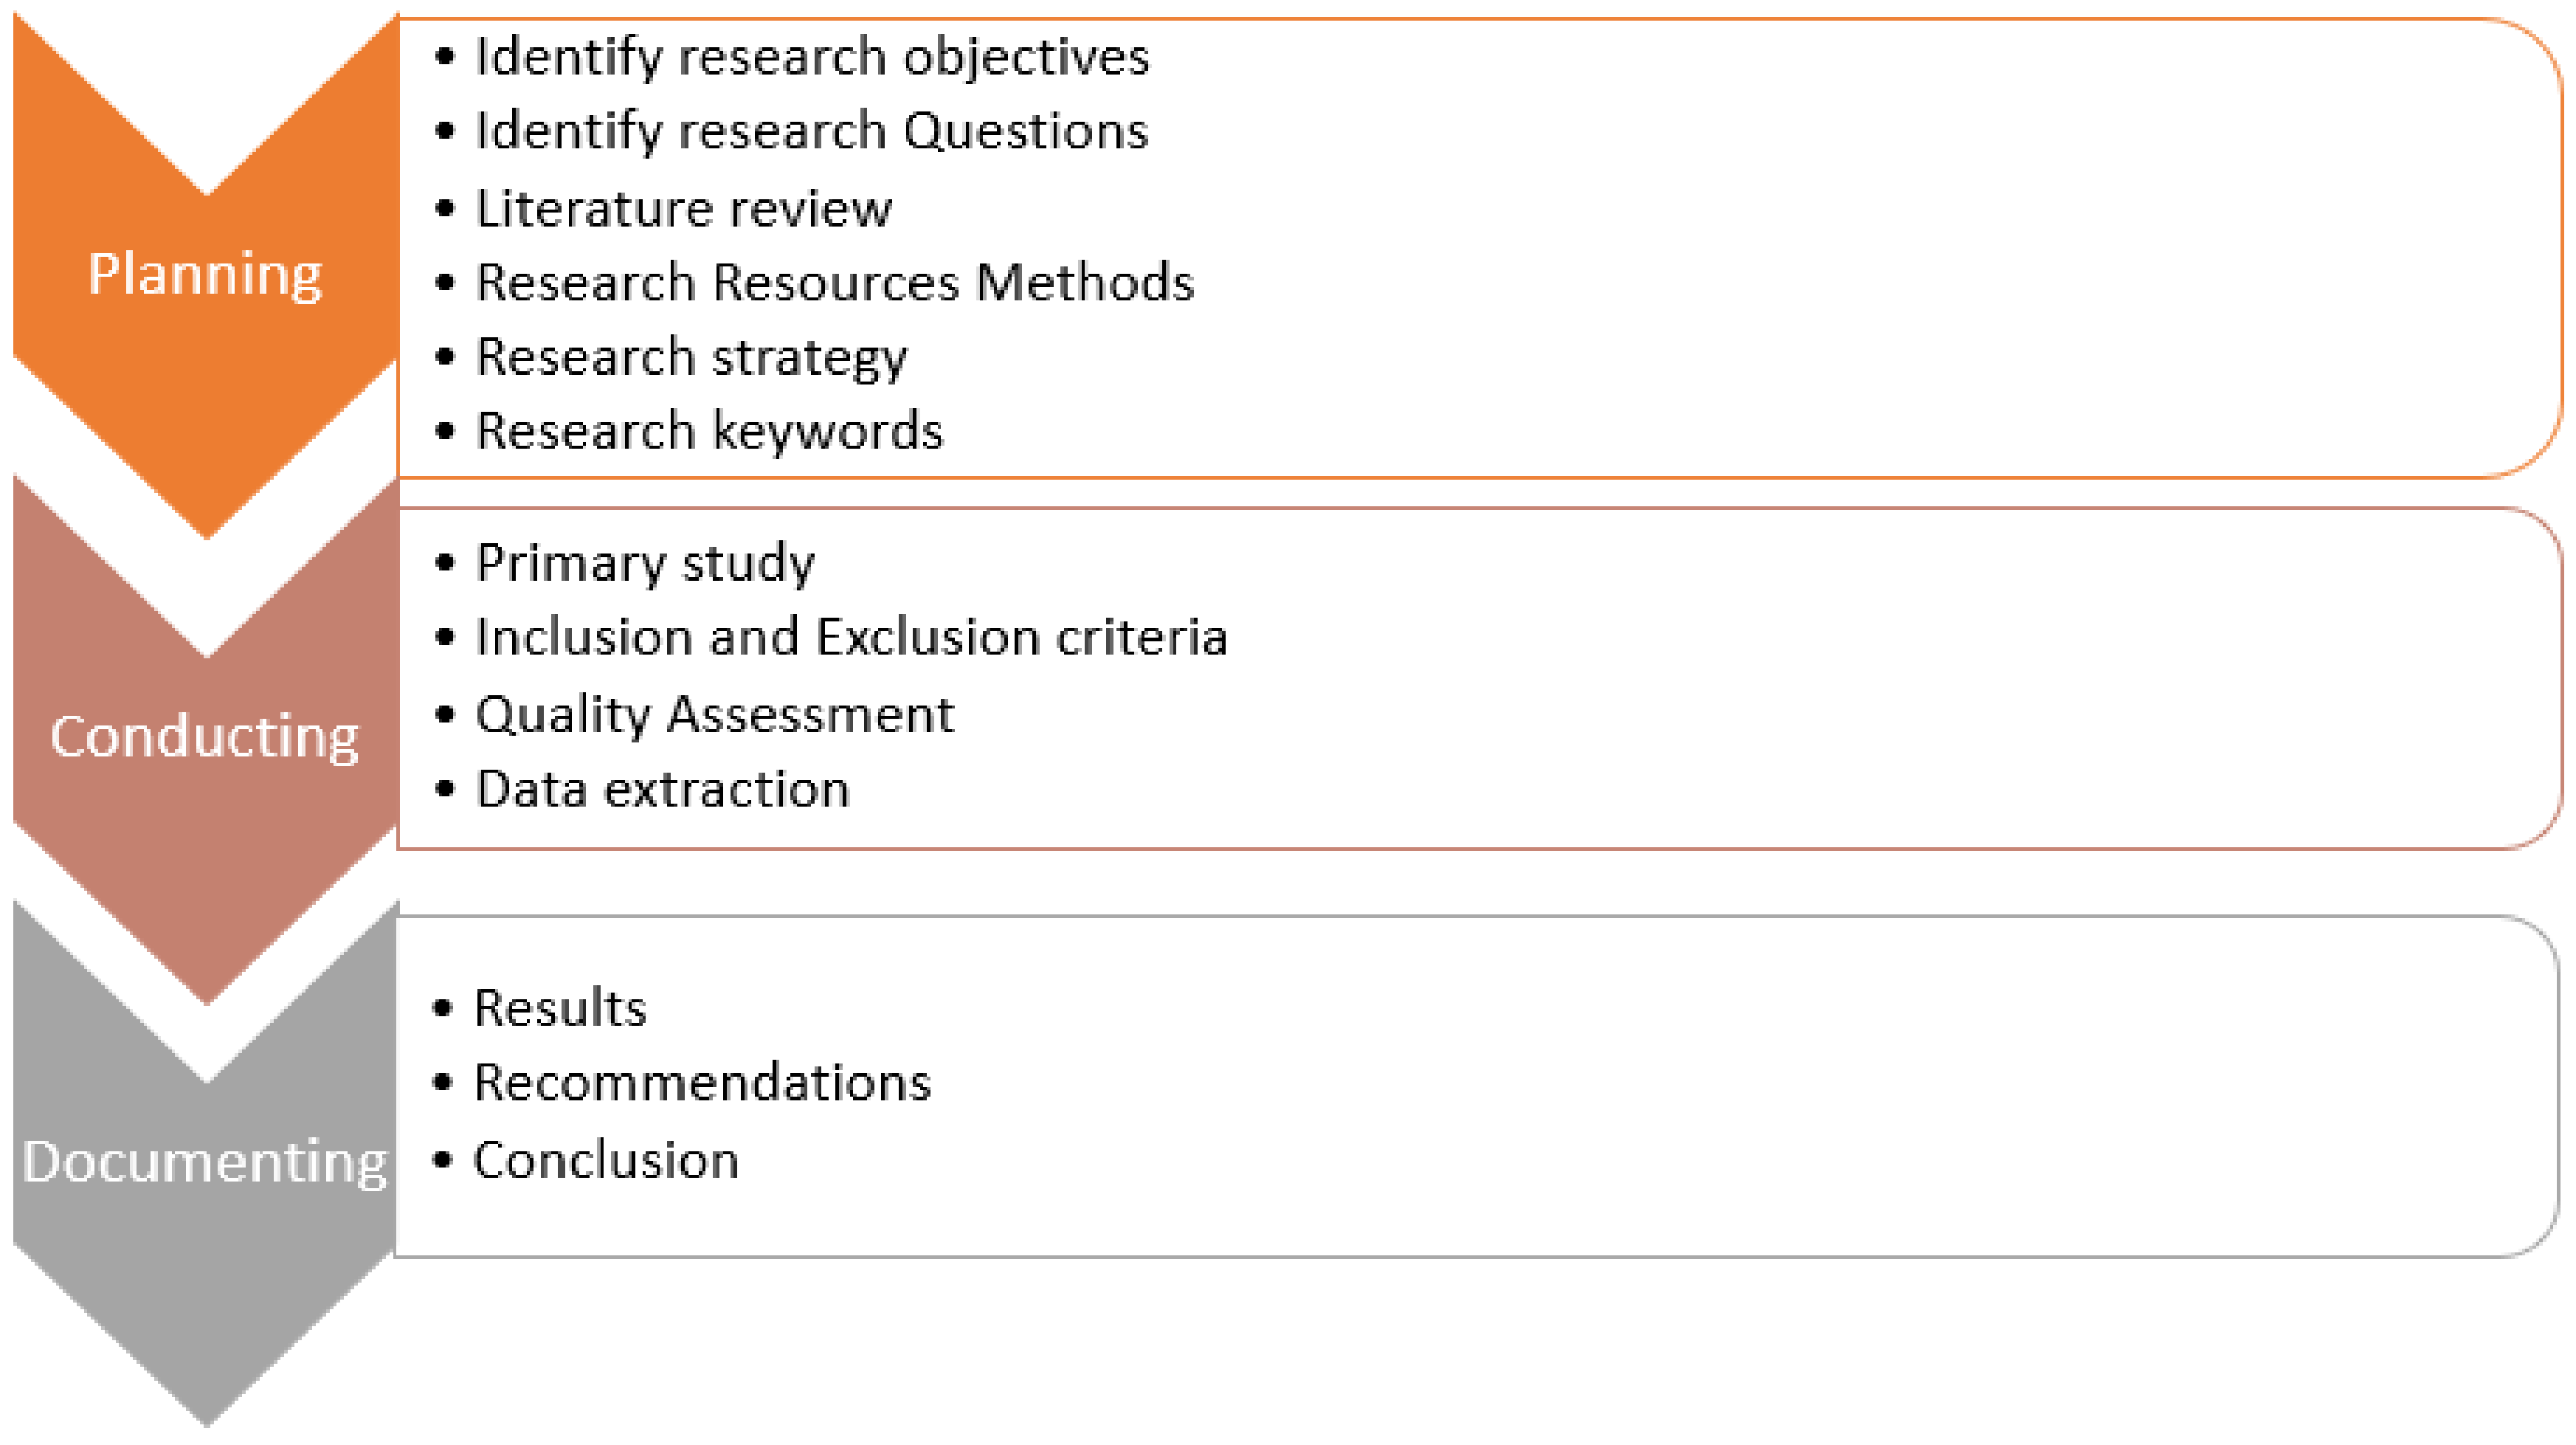
Task: Click the 'Research keywords' item
Action: click(709, 432)
